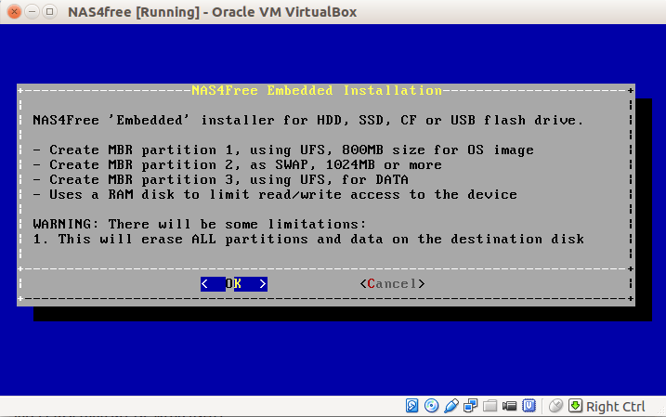
Task: Close the NAS4free VirtualBox window
Action: tap(14, 11)
